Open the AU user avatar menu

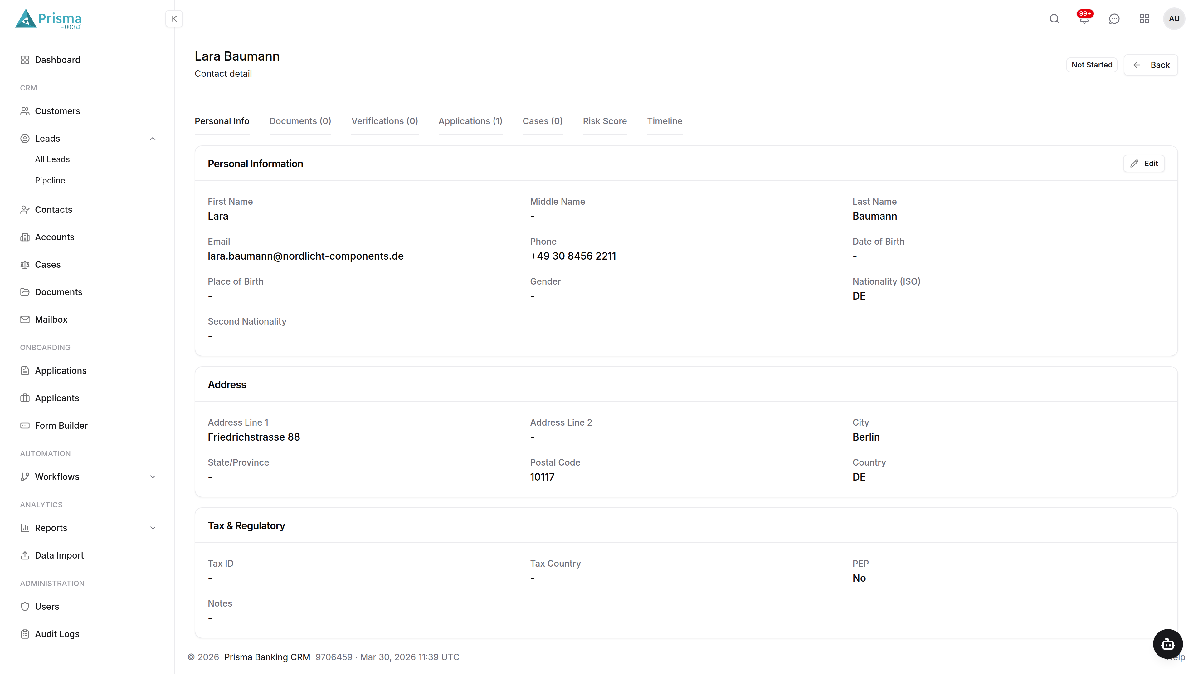[x=1174, y=19]
